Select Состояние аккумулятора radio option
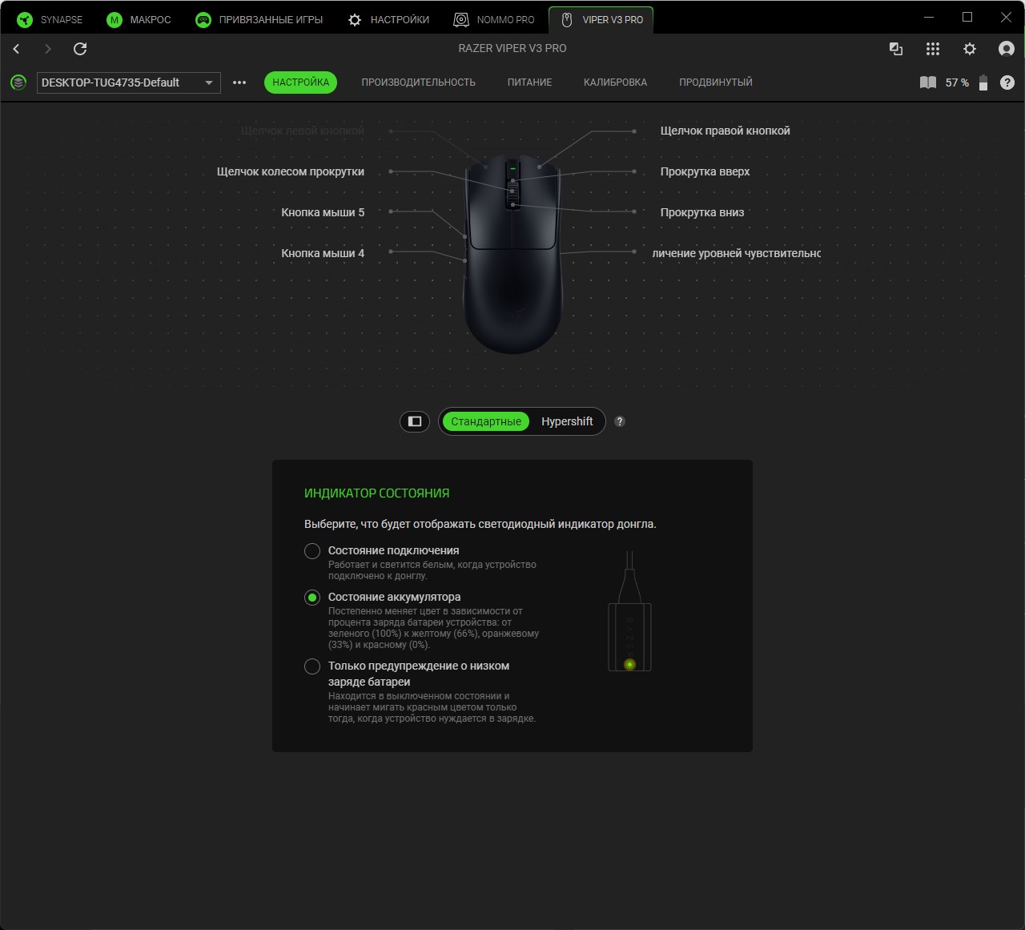The image size is (1025, 930). coord(312,598)
